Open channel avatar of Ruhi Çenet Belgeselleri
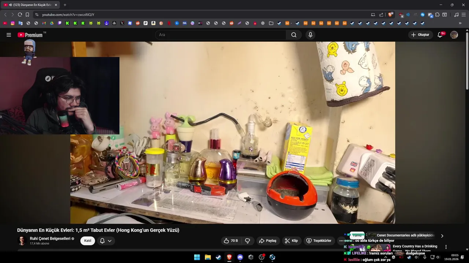 click(x=22, y=241)
